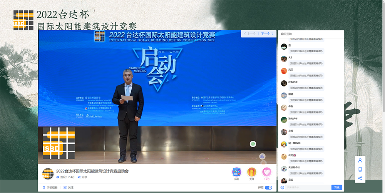Click the username 嘟嘟 in chat
Image resolution: width=385 pixels, height=193 pixels.
(x=290, y=94)
